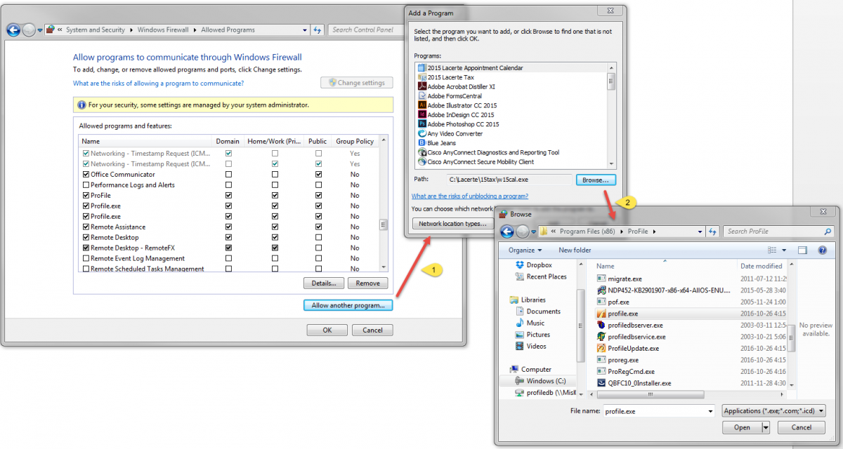This screenshot has height=449, width=843.
Task: Select Any Video Converter in the list
Action: 453,133
